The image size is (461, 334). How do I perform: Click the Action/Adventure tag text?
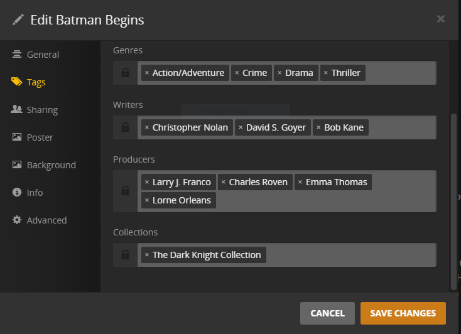click(188, 73)
